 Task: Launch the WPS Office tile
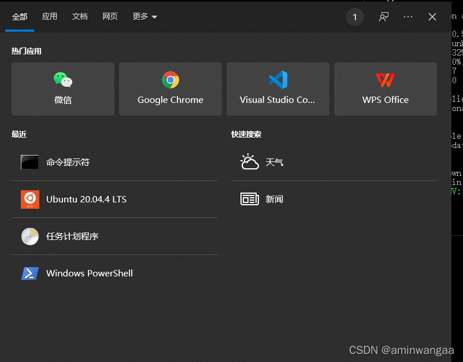pos(386,89)
